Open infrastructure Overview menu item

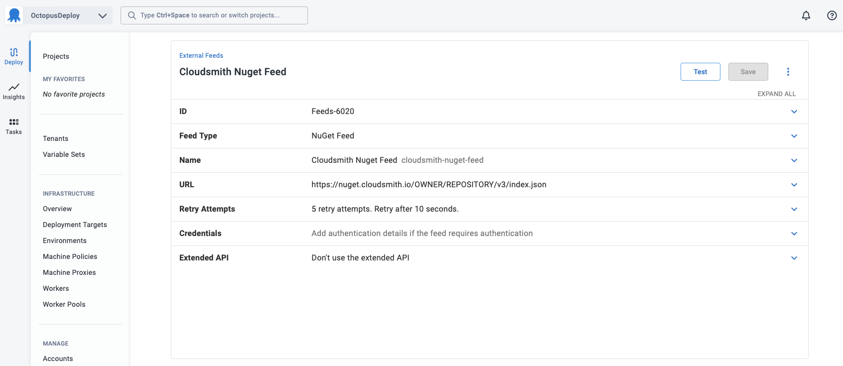click(57, 209)
